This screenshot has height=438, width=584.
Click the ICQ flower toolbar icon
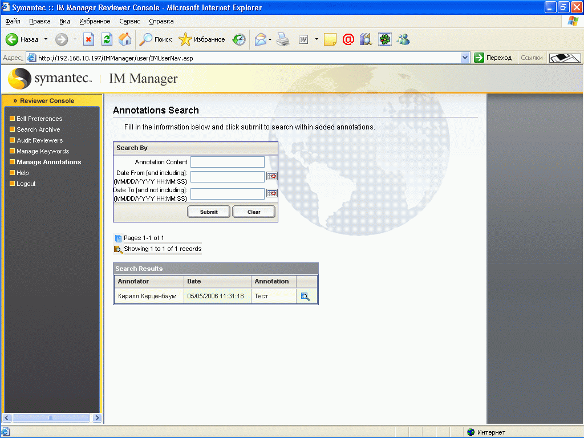pyautogui.click(x=385, y=39)
